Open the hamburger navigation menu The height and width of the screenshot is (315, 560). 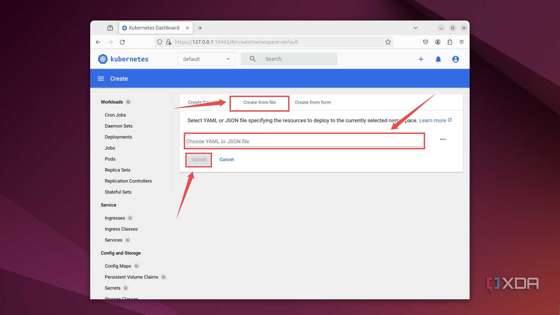coord(101,78)
